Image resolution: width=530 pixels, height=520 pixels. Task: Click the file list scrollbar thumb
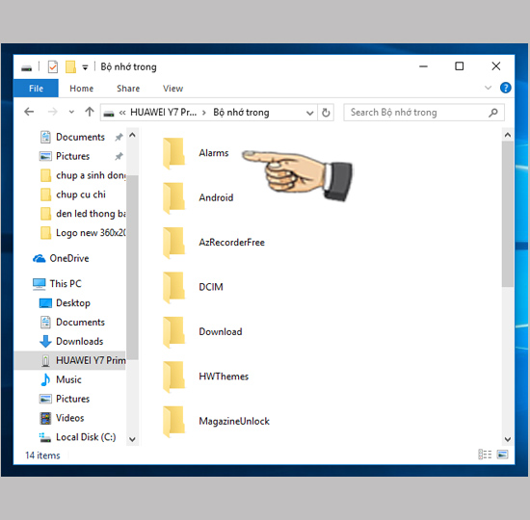(x=507, y=214)
